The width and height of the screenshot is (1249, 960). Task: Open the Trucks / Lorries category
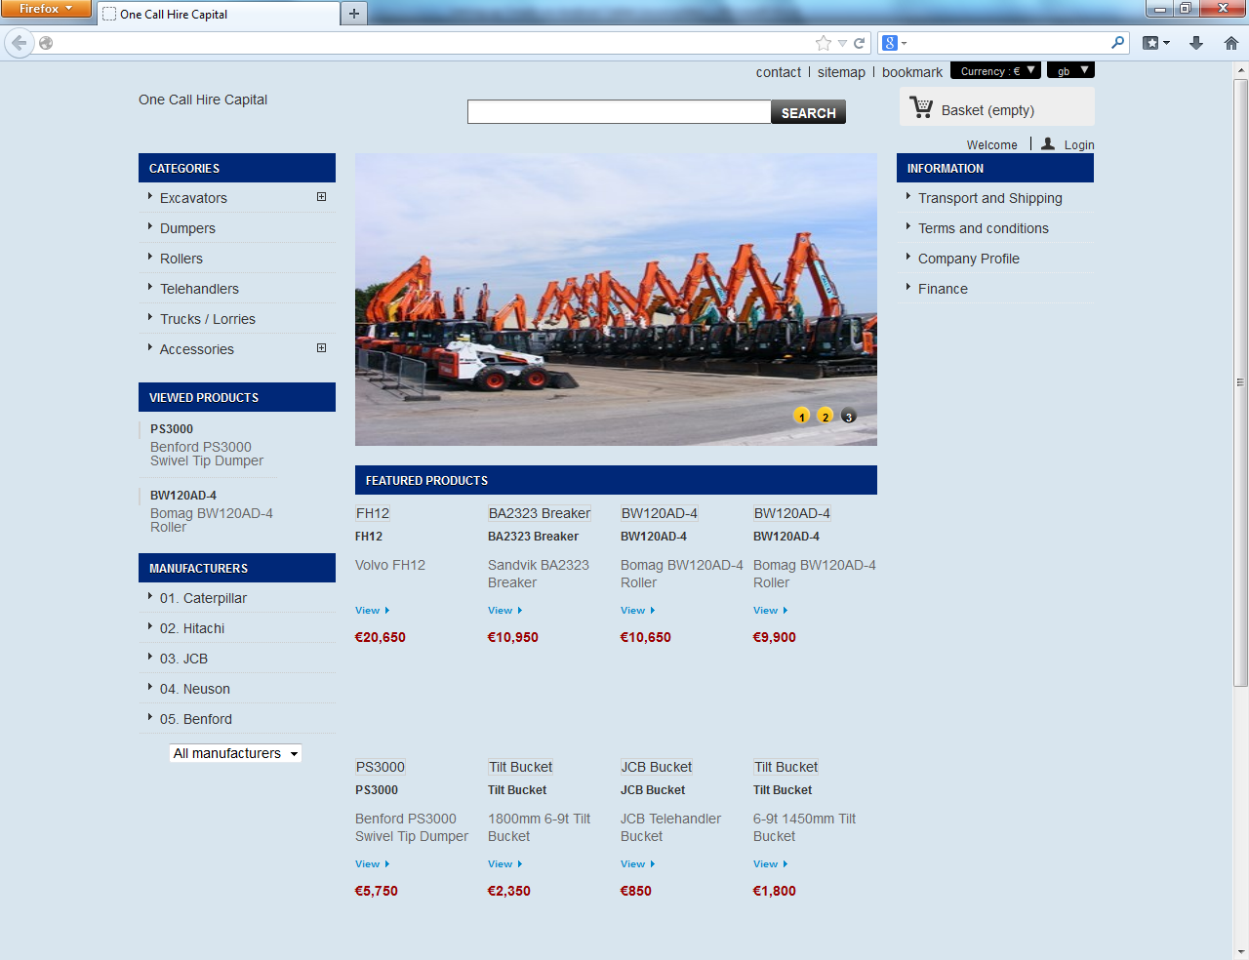point(208,319)
